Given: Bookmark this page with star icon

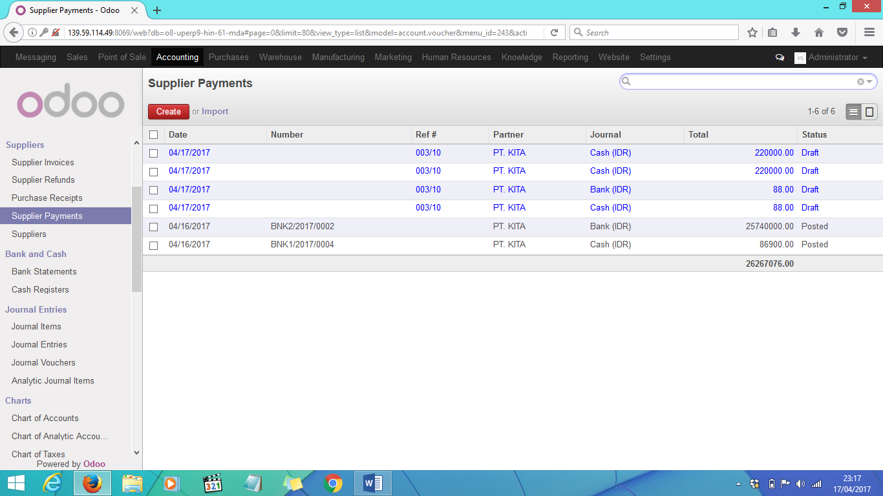Looking at the screenshot, I should pyautogui.click(x=752, y=32).
